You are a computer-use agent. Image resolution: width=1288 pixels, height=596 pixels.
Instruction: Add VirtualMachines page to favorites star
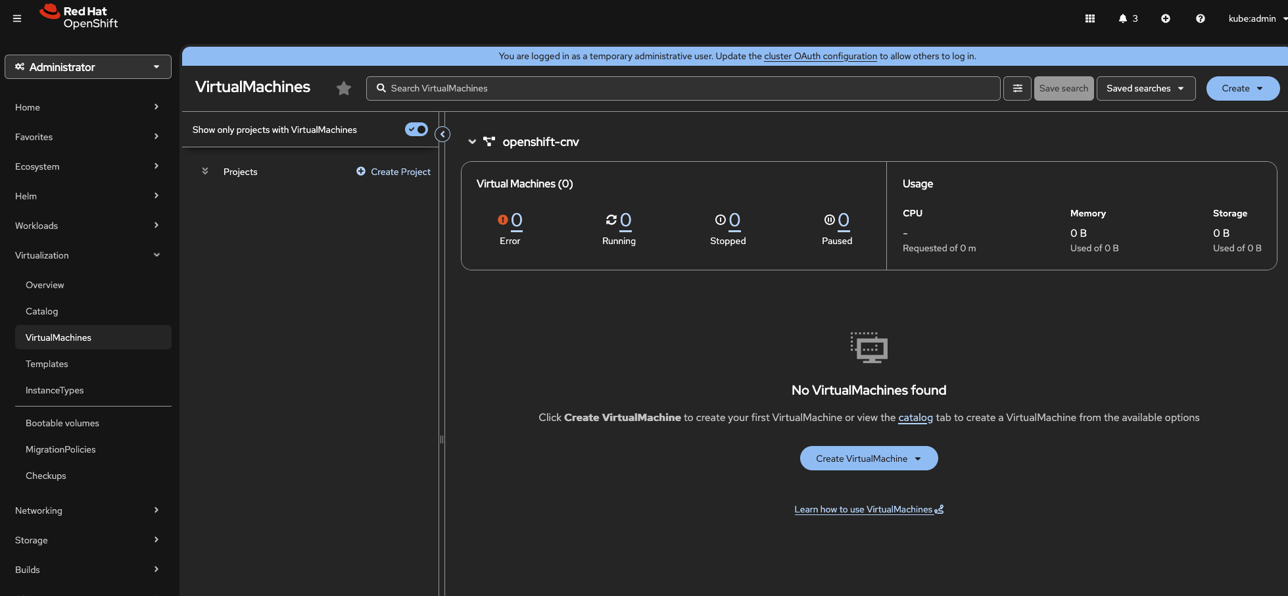[344, 88]
